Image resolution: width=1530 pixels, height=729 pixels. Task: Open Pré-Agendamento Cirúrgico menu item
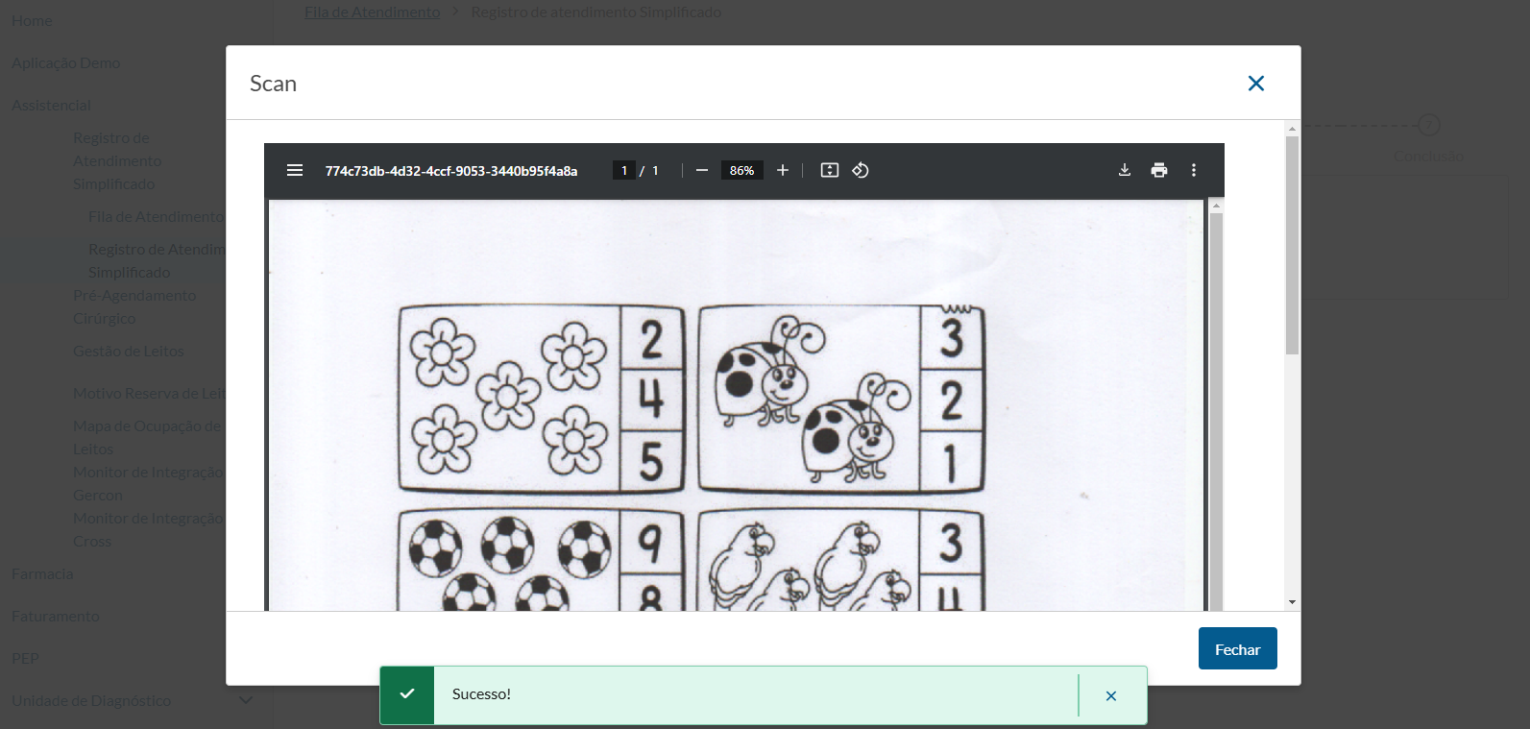tap(134, 306)
